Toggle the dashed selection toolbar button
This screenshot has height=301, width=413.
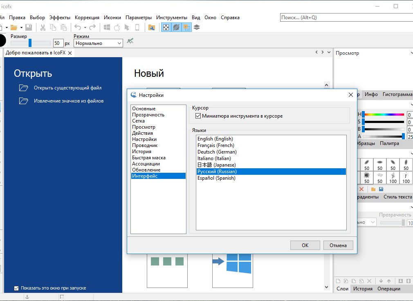pos(186,27)
